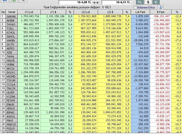This screenshot has height=134, width=182.
Task: Click the % header after $ Fark
Action: click(x=177, y=12)
